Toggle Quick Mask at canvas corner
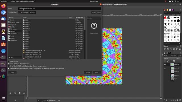 tap(26, 98)
